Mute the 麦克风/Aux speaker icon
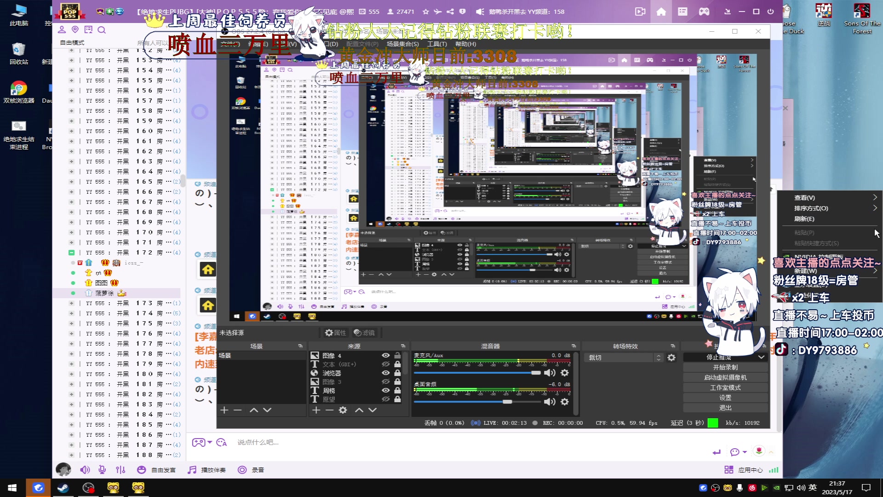Screen dimensions: 883x497 point(550,373)
